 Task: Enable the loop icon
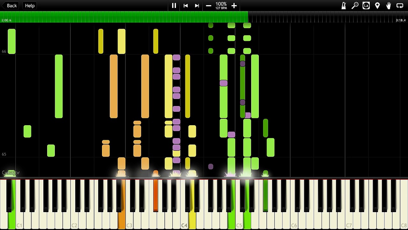tap(400, 5)
